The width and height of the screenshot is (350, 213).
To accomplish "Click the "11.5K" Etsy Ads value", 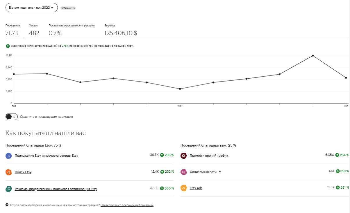I will [x=331, y=187].
